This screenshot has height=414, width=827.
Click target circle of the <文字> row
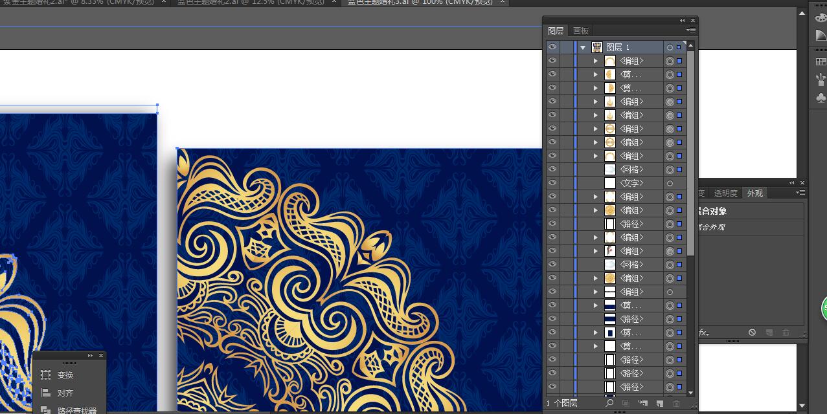(x=670, y=183)
